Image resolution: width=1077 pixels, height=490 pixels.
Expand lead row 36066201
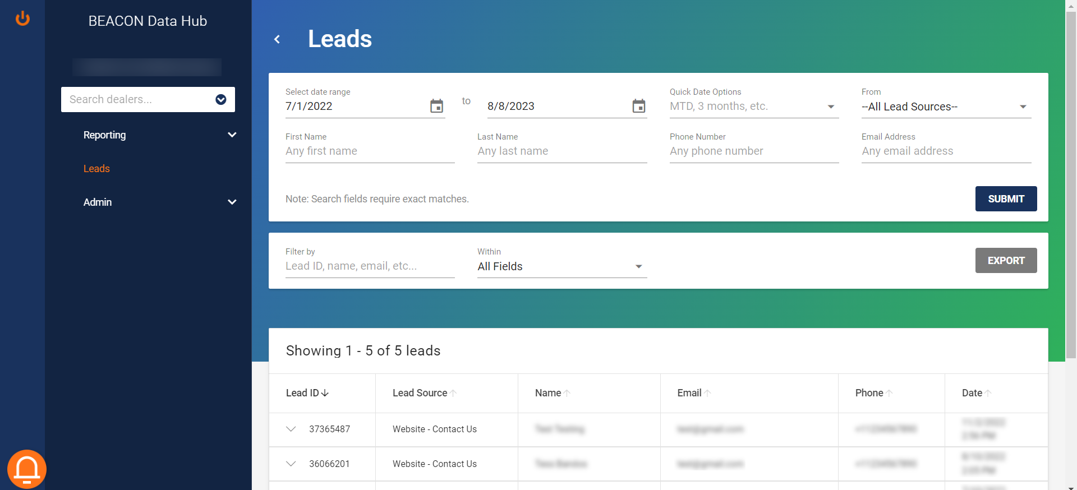pyautogui.click(x=291, y=464)
